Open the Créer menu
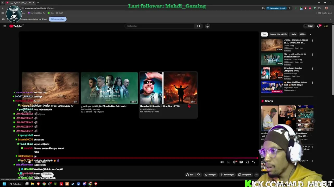Viewport: 334px width, 187px height. coord(309,26)
